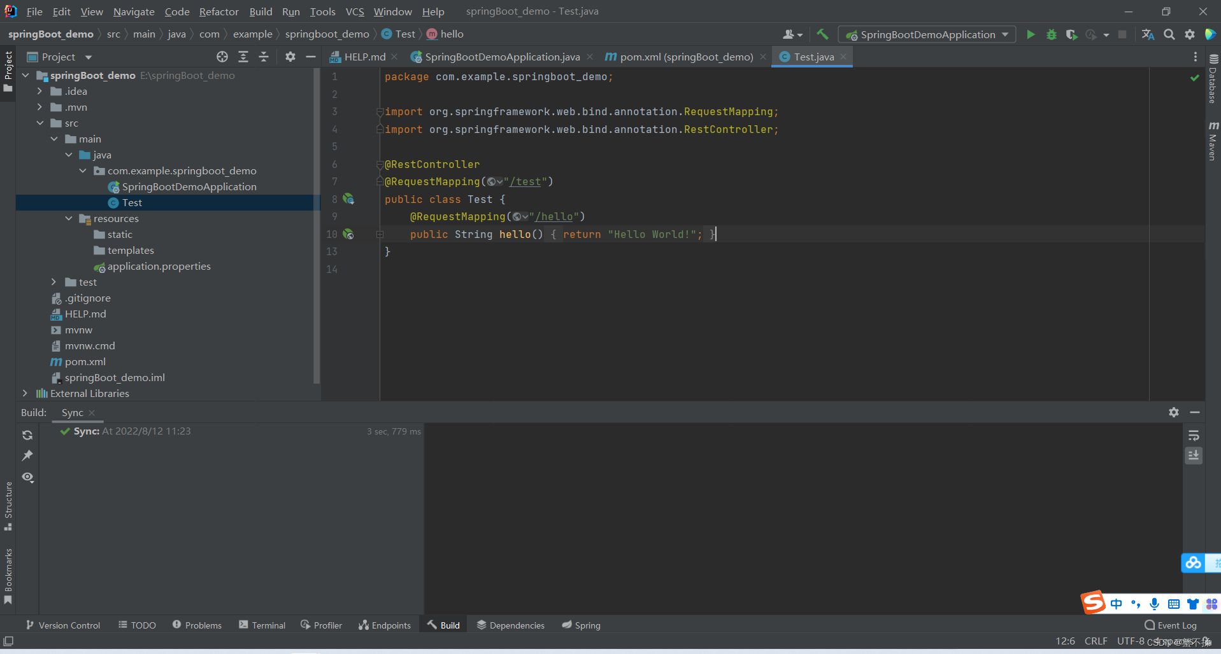Rerun the Sync via the refresh icon
1221x654 pixels.
click(27, 435)
